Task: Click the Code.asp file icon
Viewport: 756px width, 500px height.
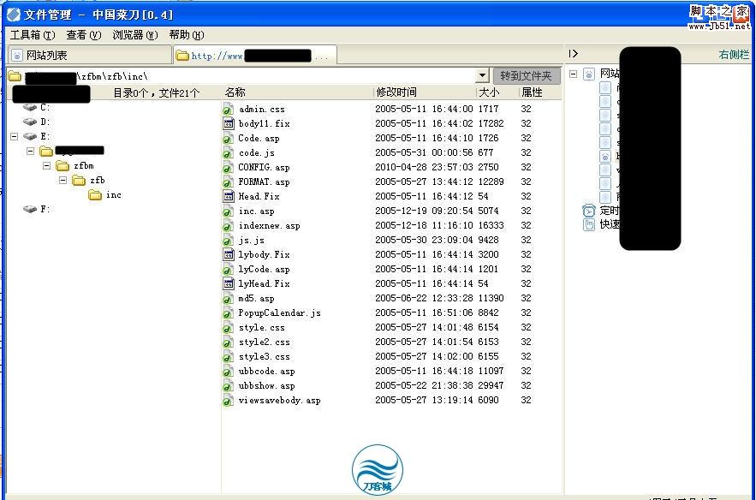Action: pos(228,139)
